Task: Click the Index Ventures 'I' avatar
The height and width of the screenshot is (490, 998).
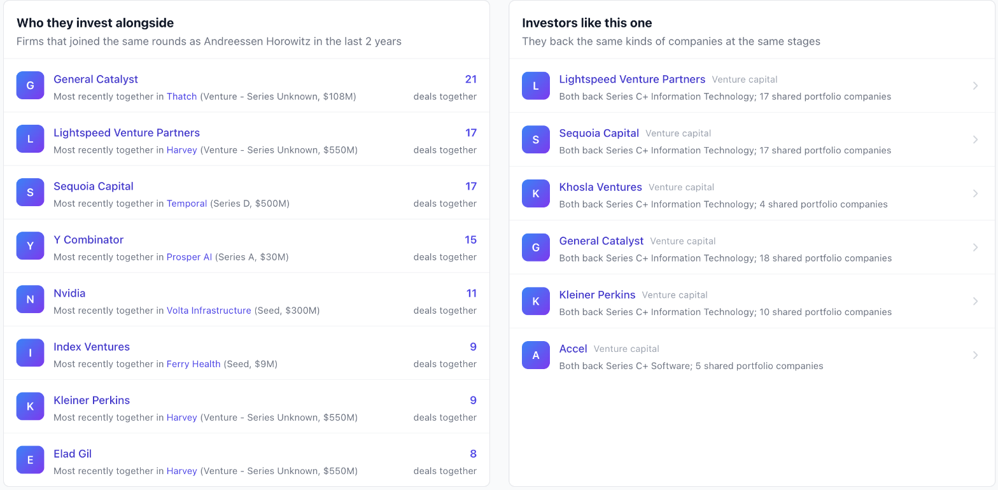Action: point(30,353)
